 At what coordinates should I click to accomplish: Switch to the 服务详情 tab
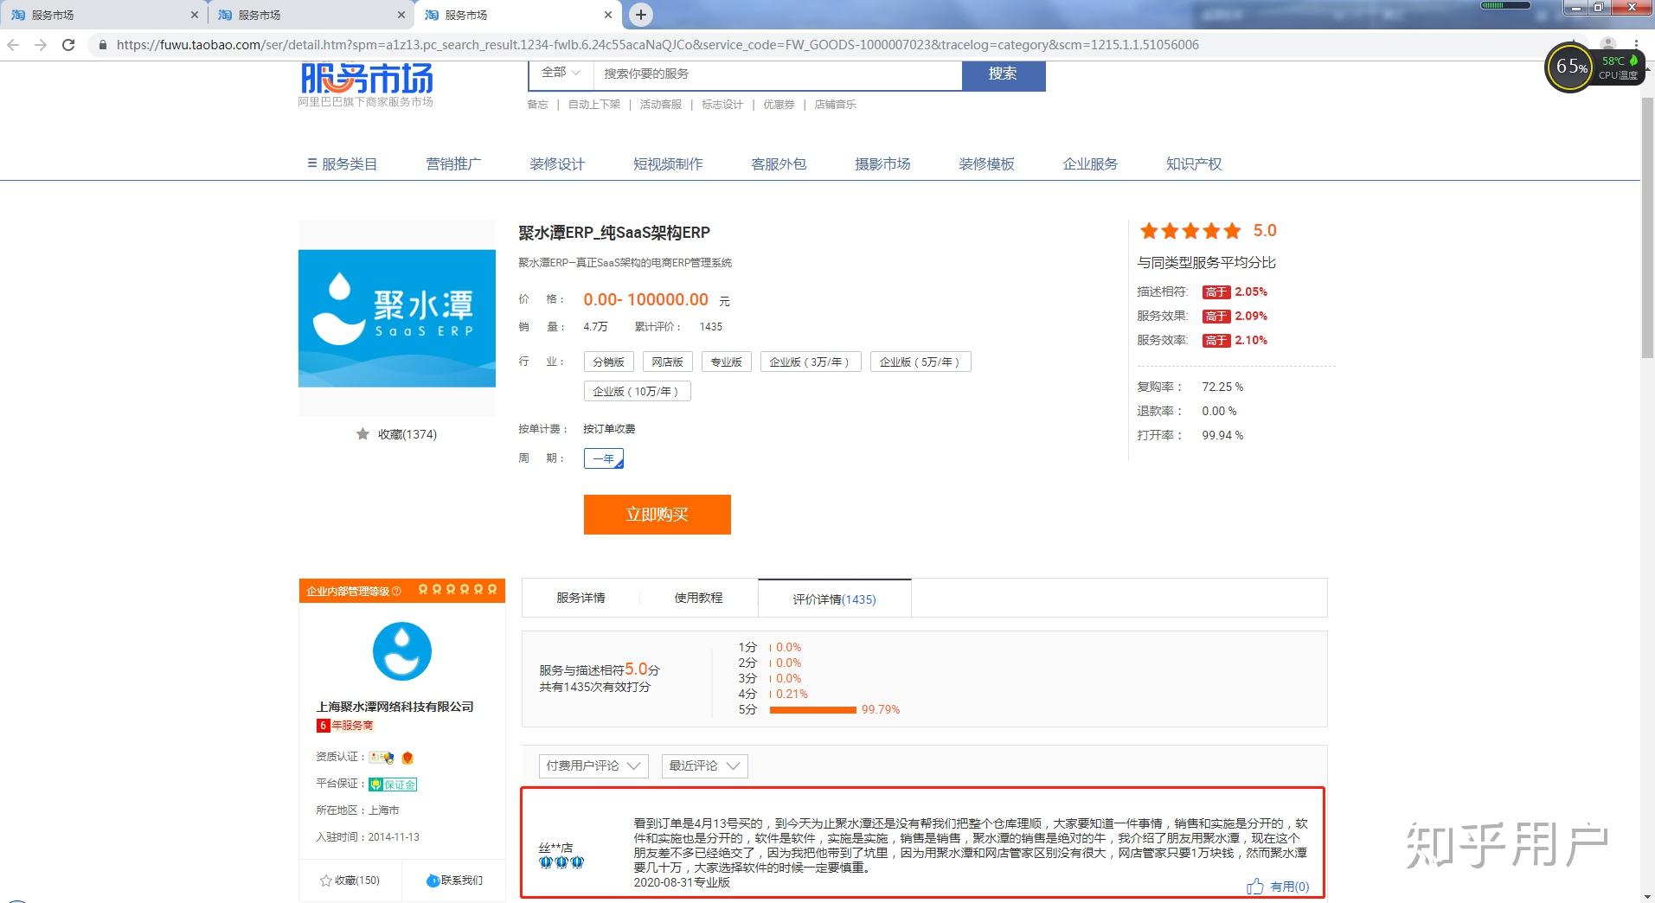coord(581,598)
